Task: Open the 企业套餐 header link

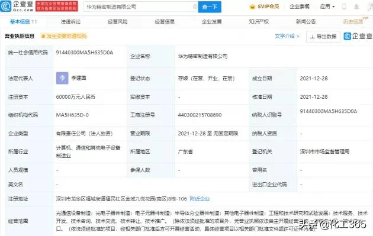Action: 300,7
